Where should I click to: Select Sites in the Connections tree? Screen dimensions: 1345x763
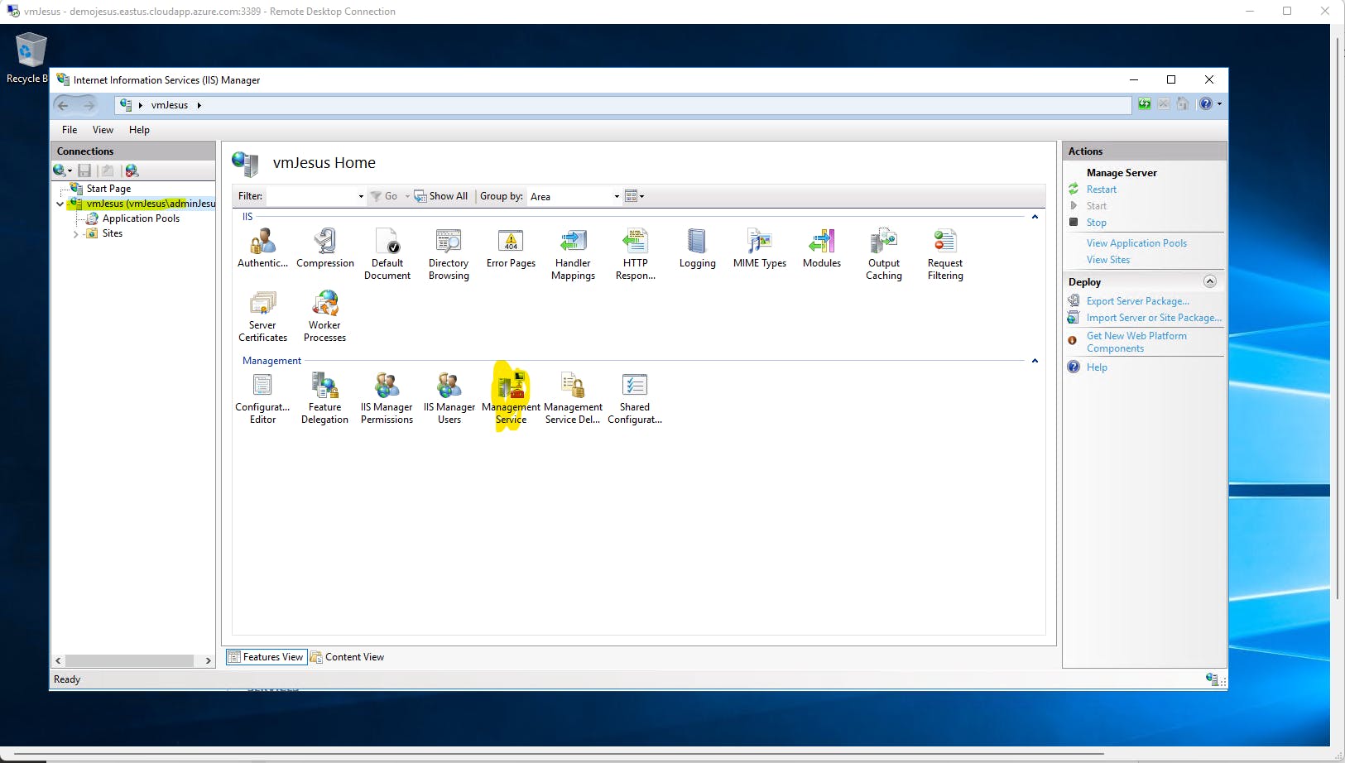tap(113, 233)
